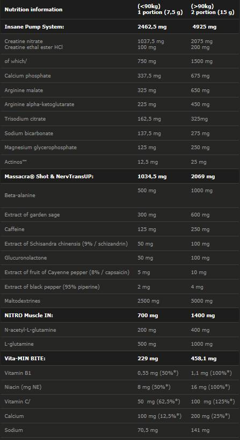
Task: Select the Calcium phosphate ingredient row
Action: pos(120,76)
